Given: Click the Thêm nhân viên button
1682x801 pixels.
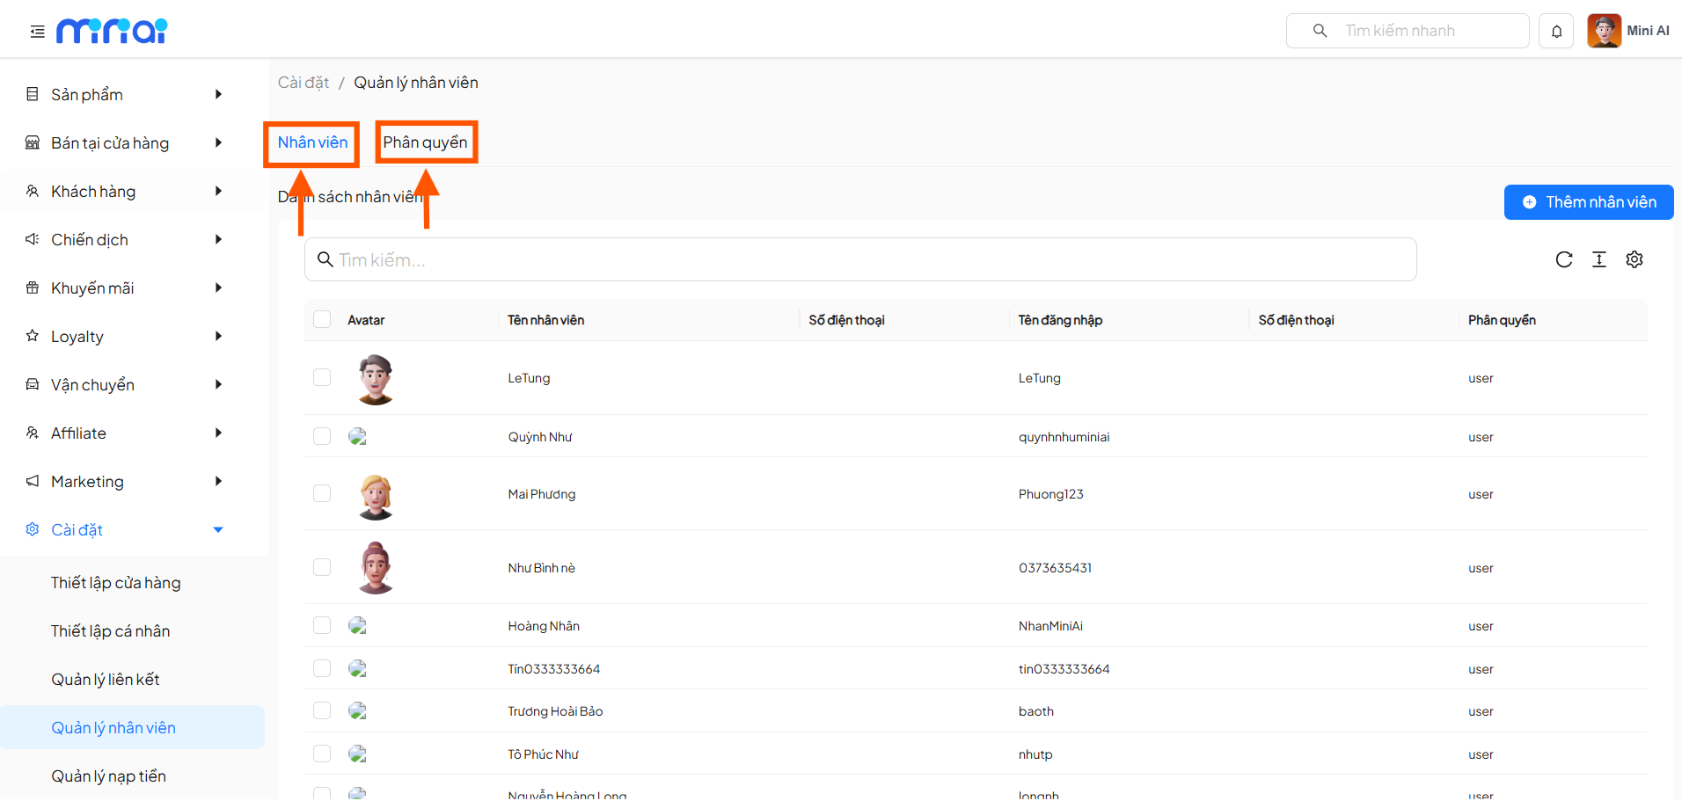Looking at the screenshot, I should [x=1589, y=201].
